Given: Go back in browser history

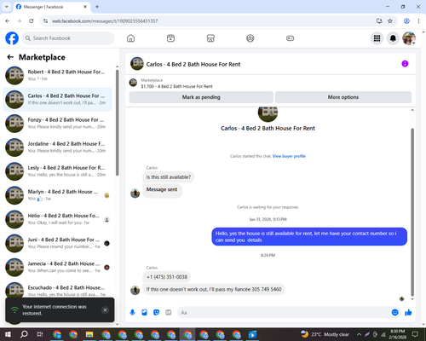Looking at the screenshot, I should pyautogui.click(x=8, y=20).
